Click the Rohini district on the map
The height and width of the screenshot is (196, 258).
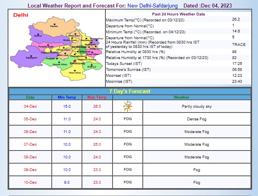pyautogui.click(x=38, y=35)
